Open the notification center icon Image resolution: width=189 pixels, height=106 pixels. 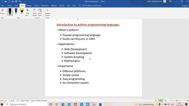[186, 104]
